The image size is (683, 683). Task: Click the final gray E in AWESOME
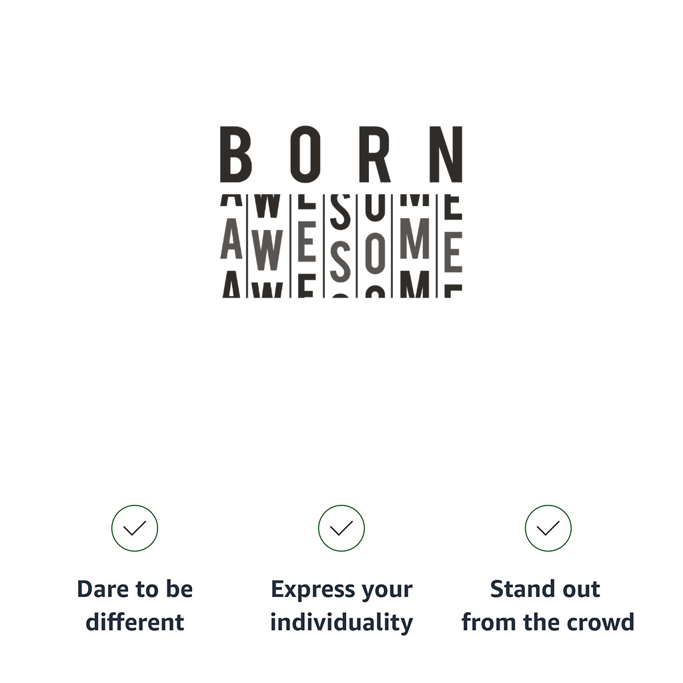point(452,252)
